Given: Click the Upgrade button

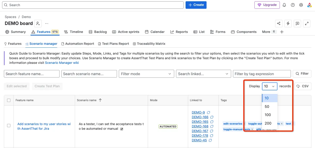Looking at the screenshot, I should [267, 5].
